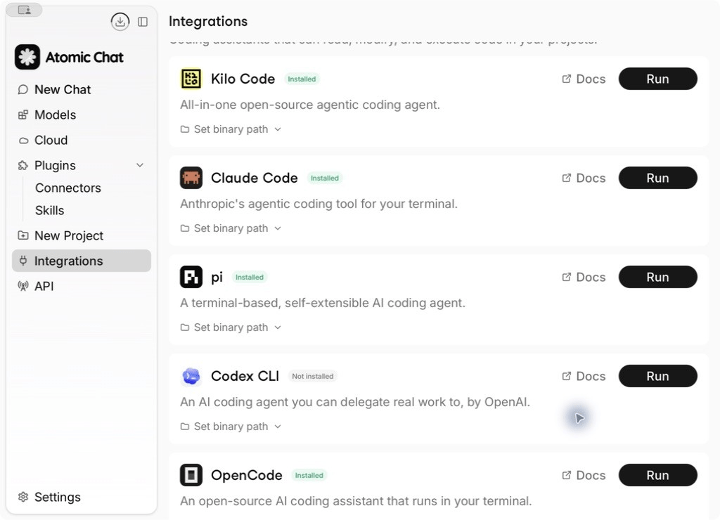Open New Chat from the sidebar

82,89
